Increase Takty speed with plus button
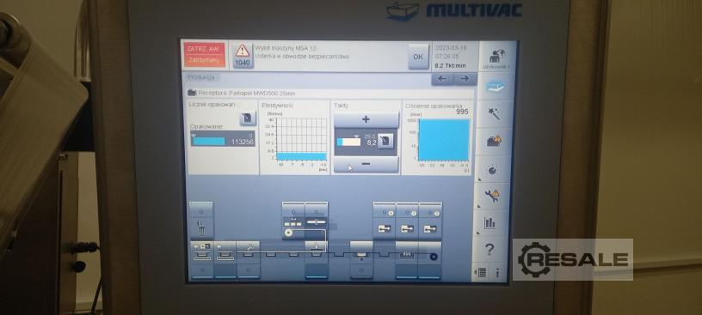 click(366, 119)
